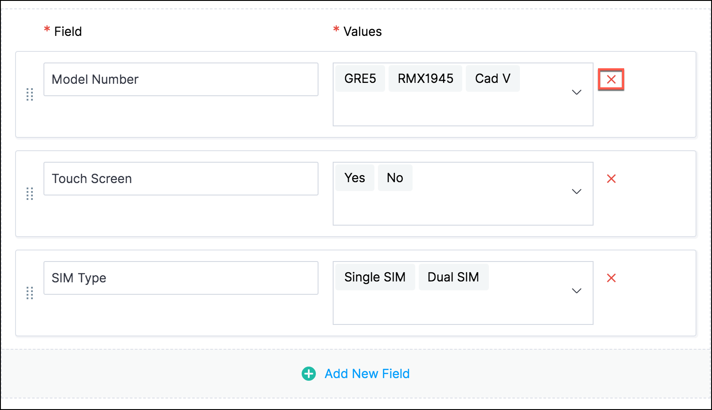Click the RMX1945 value chip

click(425, 78)
